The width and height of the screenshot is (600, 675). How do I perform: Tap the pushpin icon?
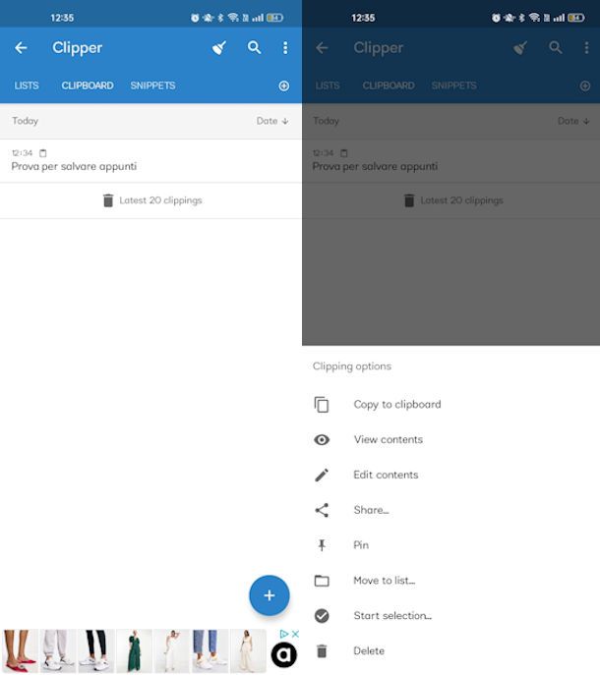point(322,545)
